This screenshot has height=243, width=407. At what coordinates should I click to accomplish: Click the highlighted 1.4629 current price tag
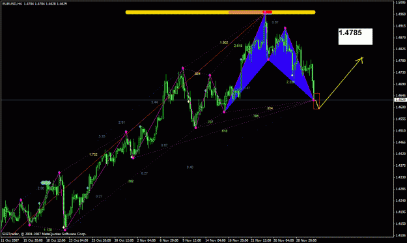pos(400,100)
